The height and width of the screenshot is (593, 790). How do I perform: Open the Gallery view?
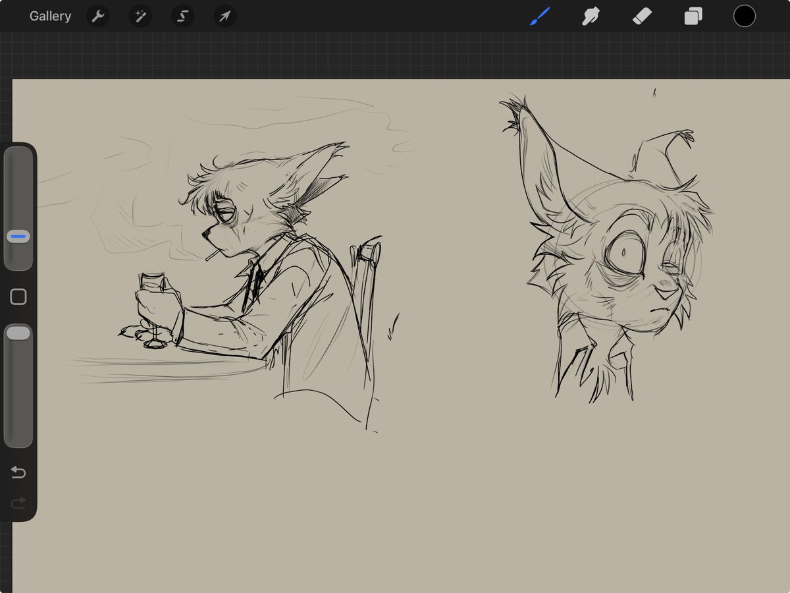tap(50, 16)
